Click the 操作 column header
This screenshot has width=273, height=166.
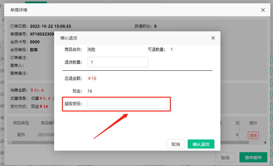[253, 123]
